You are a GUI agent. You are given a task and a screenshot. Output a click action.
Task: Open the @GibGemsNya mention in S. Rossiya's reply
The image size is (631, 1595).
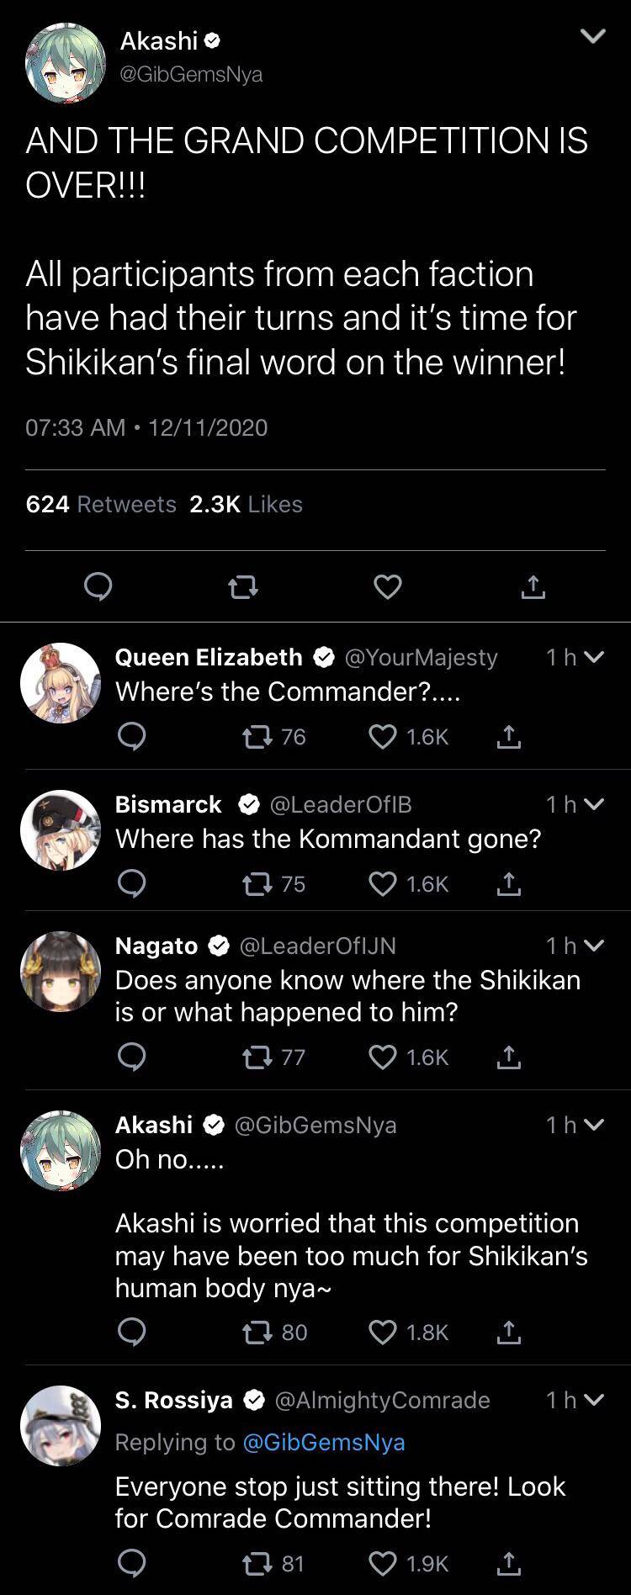(x=324, y=1441)
